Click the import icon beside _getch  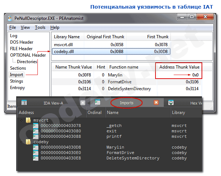[35, 126]
